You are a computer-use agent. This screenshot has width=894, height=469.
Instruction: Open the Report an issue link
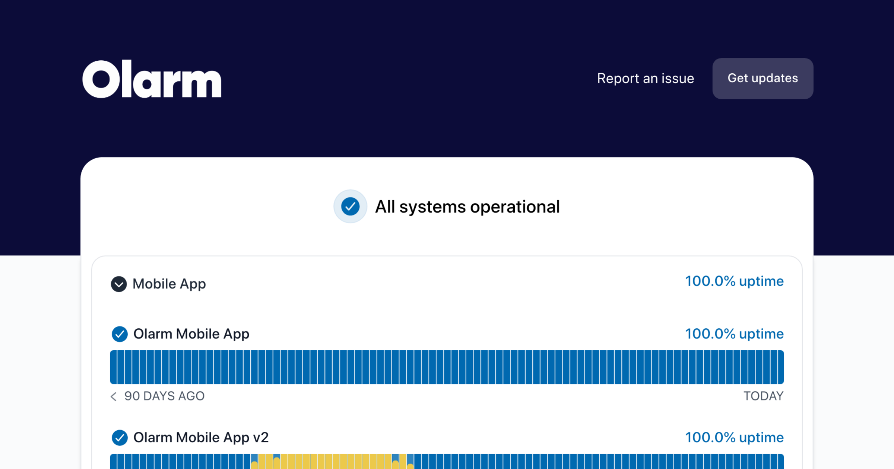tap(645, 79)
